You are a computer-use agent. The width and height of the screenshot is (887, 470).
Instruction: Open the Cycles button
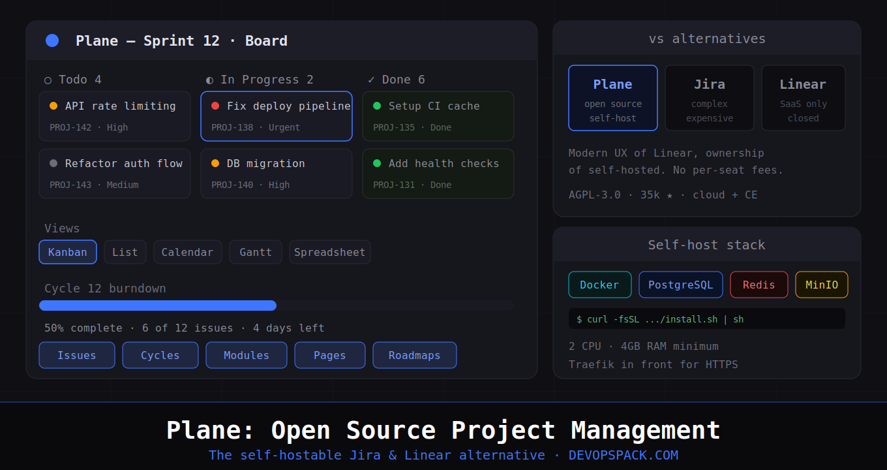click(160, 355)
